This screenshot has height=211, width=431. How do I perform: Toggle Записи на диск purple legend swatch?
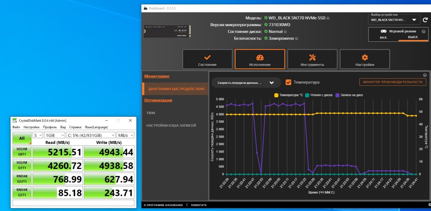pos(337,95)
